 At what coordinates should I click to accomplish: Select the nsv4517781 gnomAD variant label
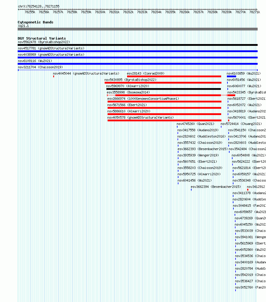coord(51,48)
